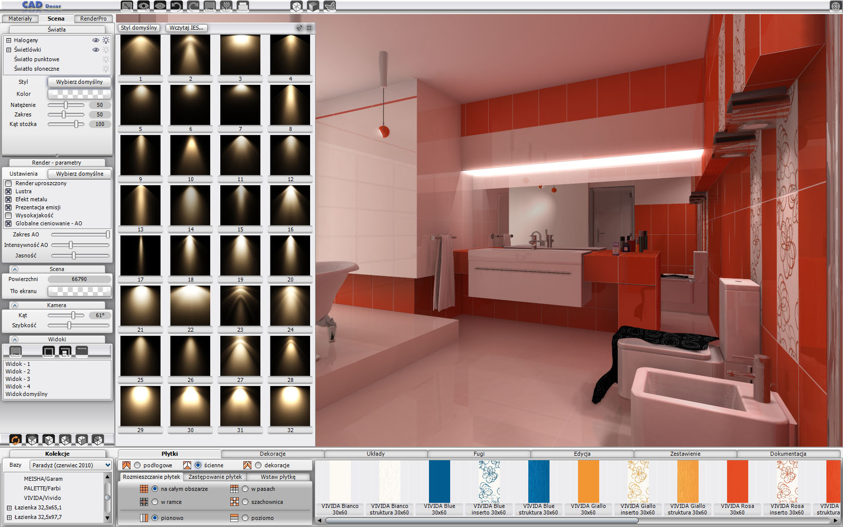Click the redo arrow in top toolbar
The height and width of the screenshot is (527, 843).
(193, 6)
